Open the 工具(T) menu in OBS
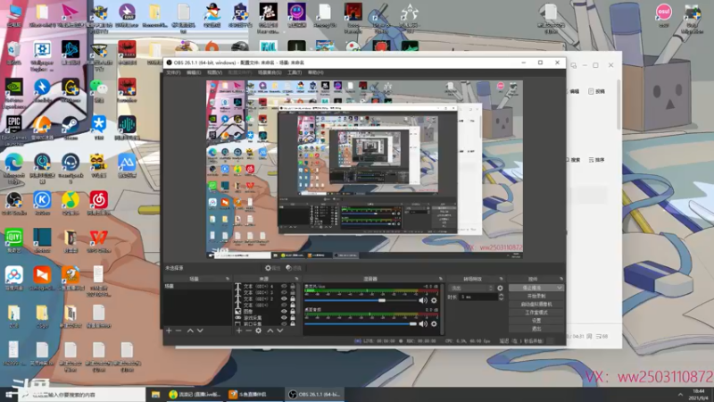 [295, 72]
